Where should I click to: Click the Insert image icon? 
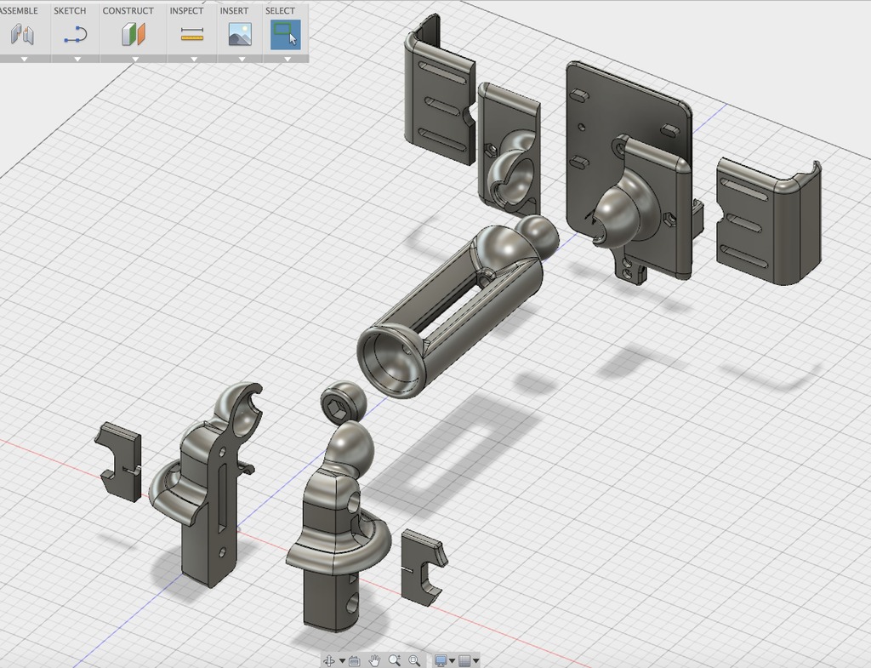click(240, 34)
